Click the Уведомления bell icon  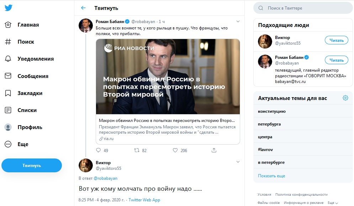(8, 59)
